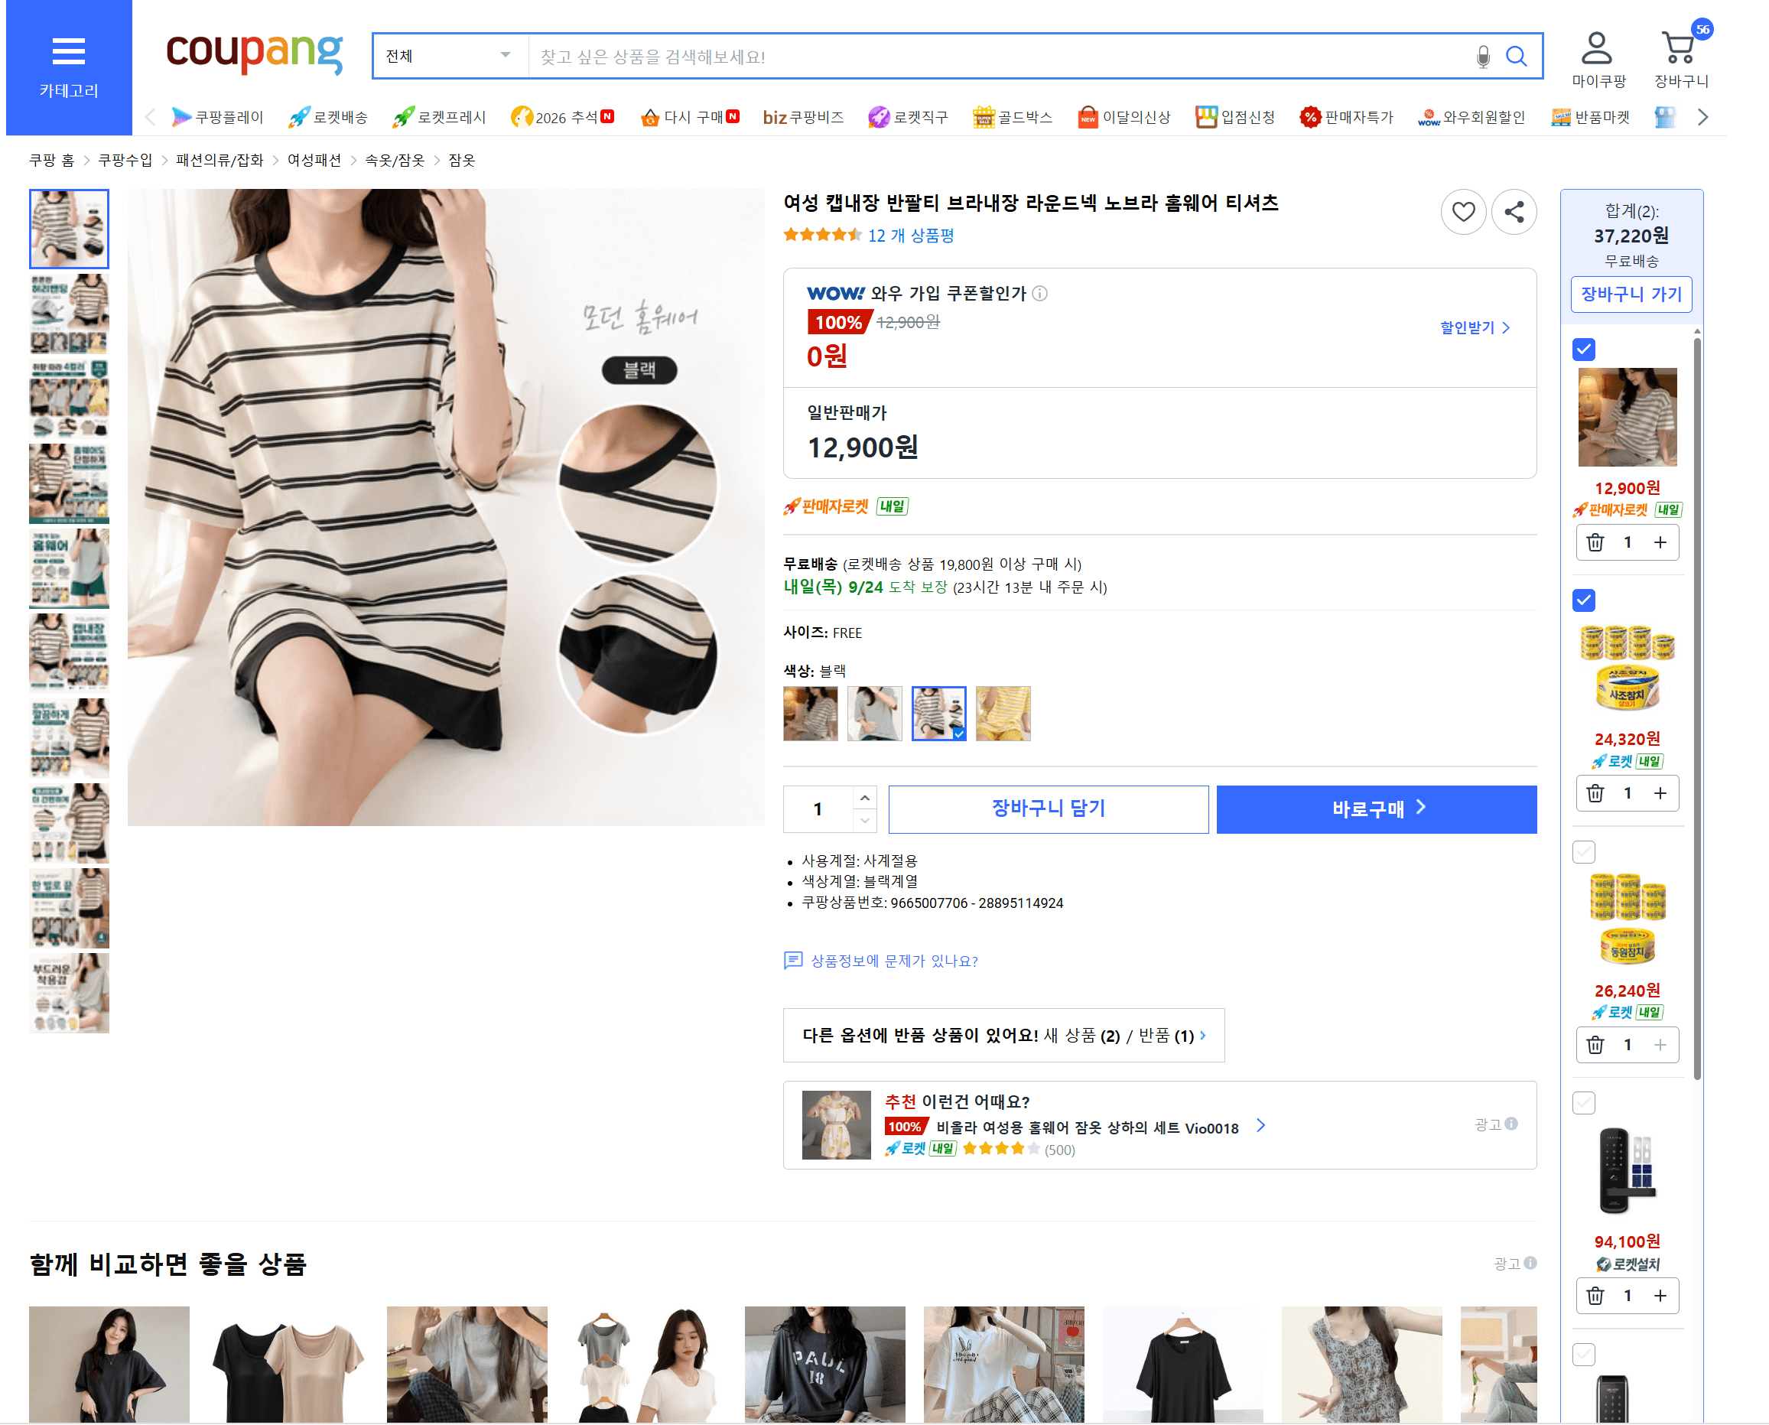Screen dimensions: 1769x1425
Task: Open the 카테고리 hamburger menu
Action: [69, 67]
